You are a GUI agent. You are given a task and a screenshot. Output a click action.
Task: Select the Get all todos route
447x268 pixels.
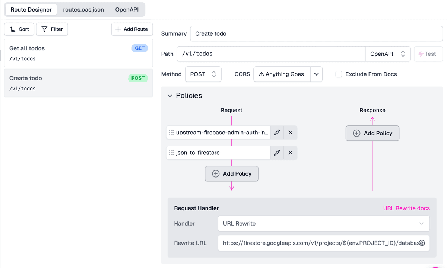(78, 53)
